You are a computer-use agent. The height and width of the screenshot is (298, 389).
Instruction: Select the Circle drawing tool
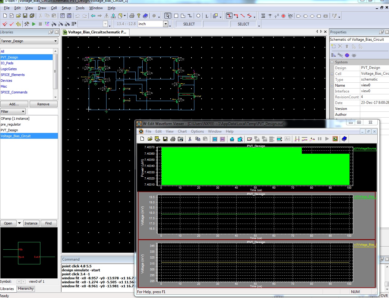pyautogui.click(x=198, y=16)
